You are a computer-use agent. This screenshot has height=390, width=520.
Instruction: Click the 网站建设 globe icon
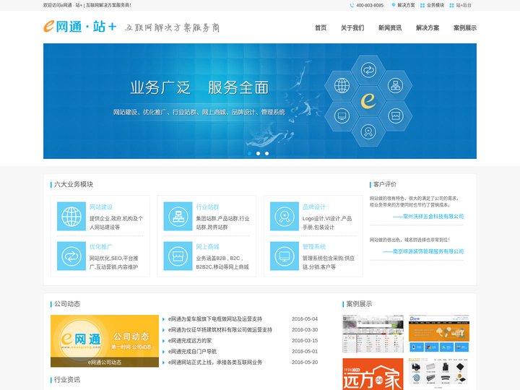coord(71,216)
